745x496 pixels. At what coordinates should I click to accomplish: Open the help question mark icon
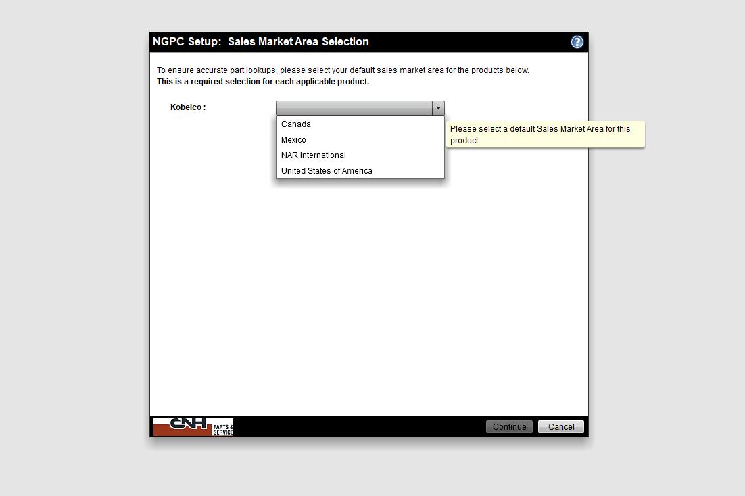tap(577, 43)
